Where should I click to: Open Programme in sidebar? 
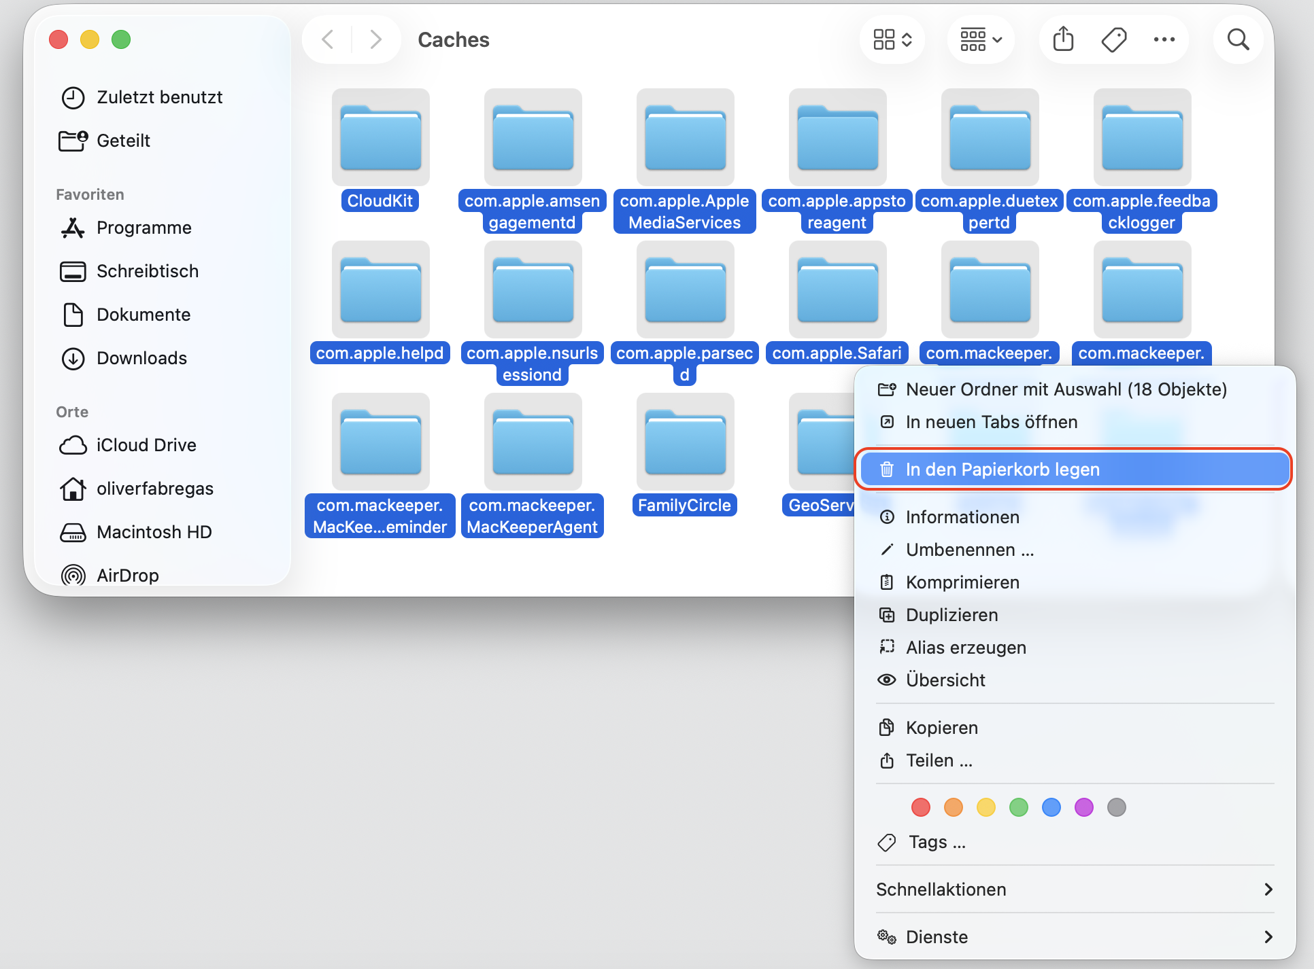162,228
